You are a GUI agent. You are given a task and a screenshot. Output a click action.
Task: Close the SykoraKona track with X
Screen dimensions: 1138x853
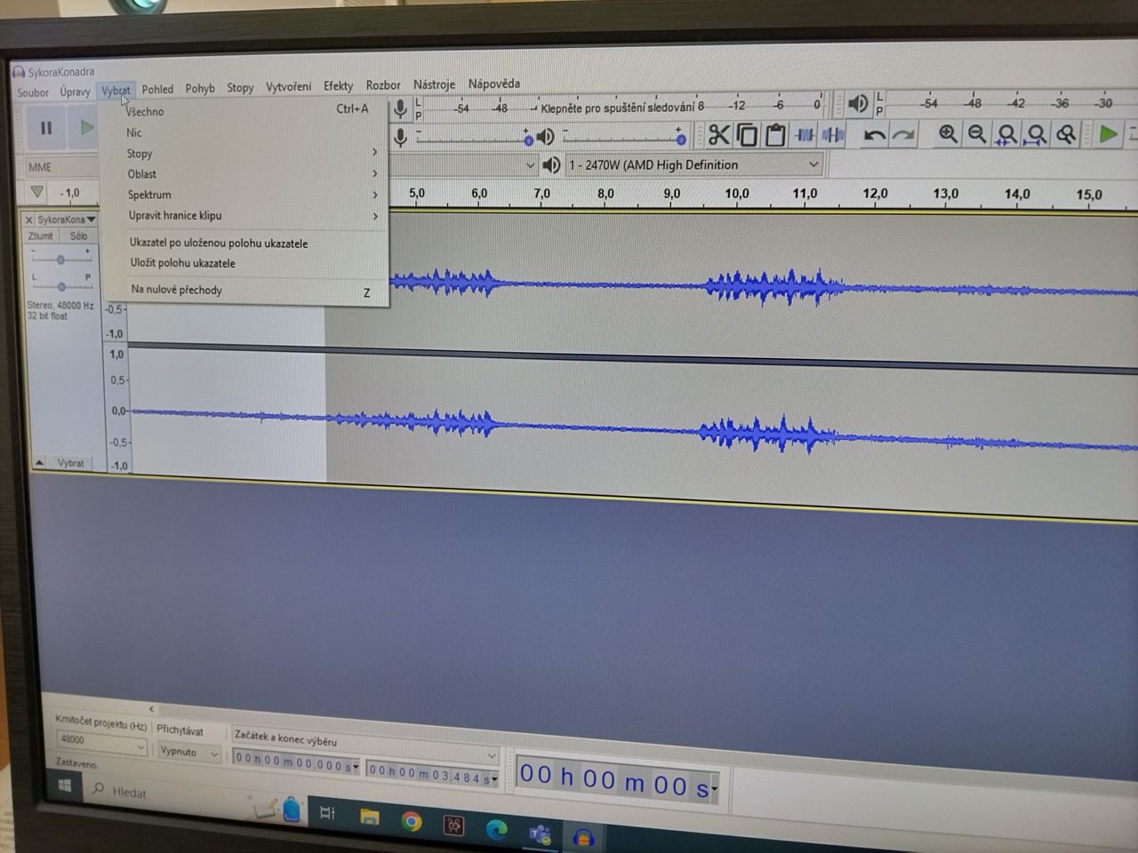[28, 219]
